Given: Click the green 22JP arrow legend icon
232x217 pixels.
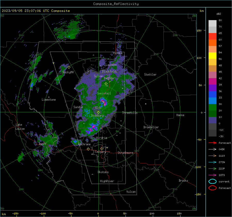Looking at the screenshot, I should coord(212,168).
